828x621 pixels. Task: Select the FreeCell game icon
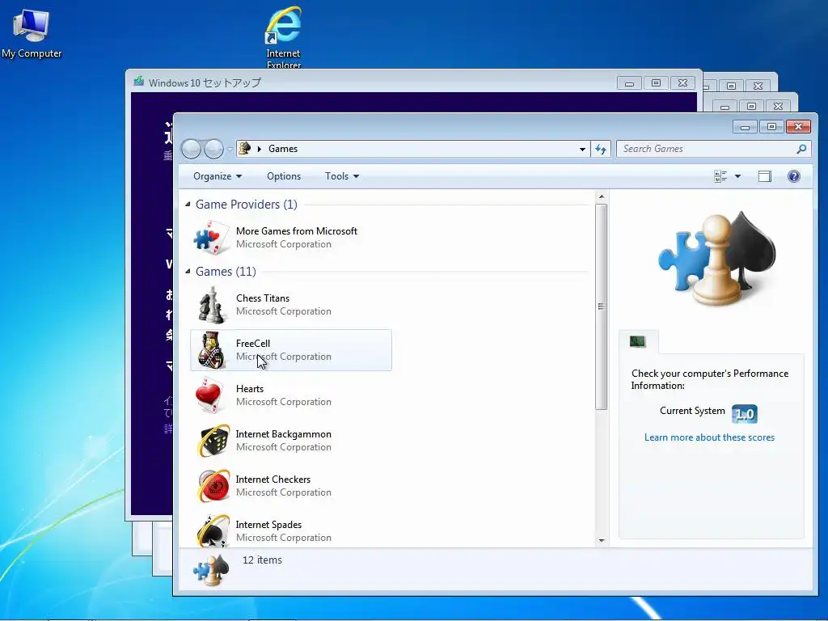point(211,350)
